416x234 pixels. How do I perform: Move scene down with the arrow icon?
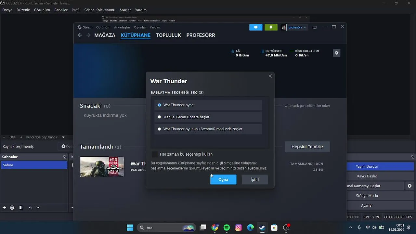click(38, 207)
